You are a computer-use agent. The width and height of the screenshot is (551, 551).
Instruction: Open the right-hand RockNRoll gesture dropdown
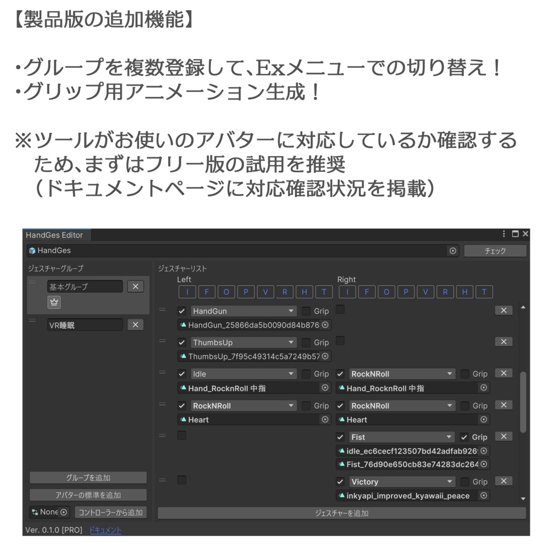pos(402,373)
